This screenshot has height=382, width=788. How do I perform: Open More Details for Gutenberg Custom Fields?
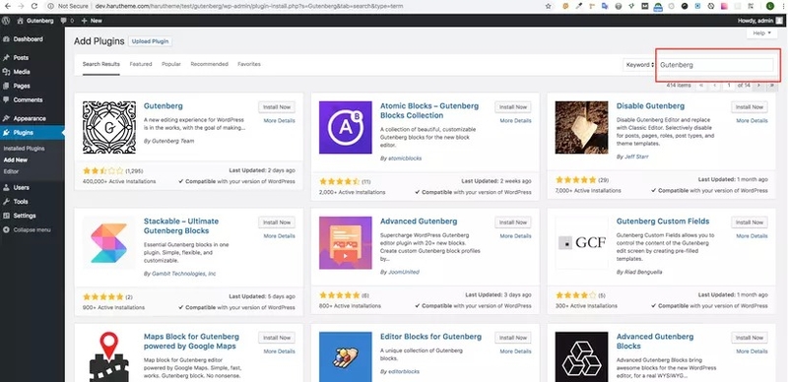click(x=752, y=235)
